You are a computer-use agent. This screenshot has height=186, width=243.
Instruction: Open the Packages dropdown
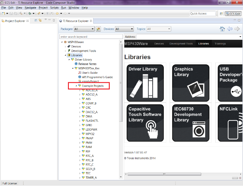click(84, 29)
